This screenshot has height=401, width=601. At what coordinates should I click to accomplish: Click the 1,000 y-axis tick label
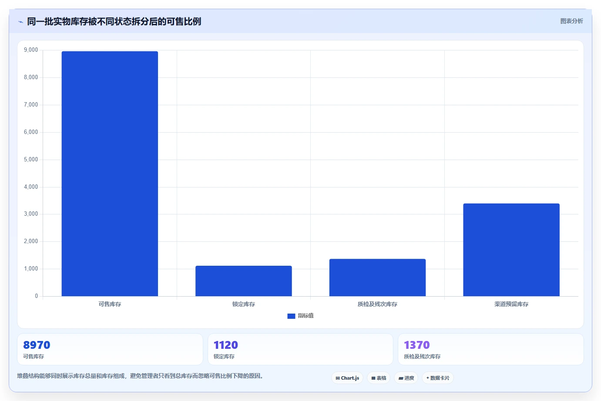(x=31, y=269)
